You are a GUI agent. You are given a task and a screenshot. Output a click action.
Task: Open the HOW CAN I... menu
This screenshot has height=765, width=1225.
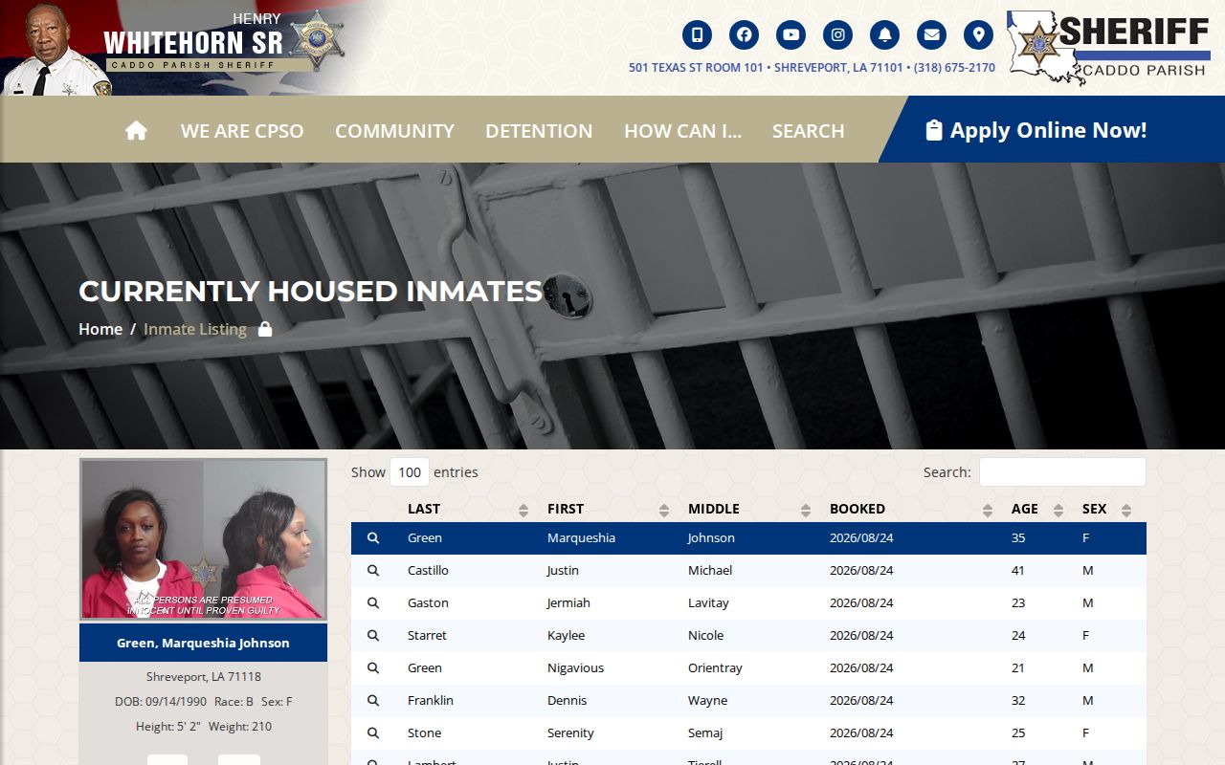(x=682, y=130)
